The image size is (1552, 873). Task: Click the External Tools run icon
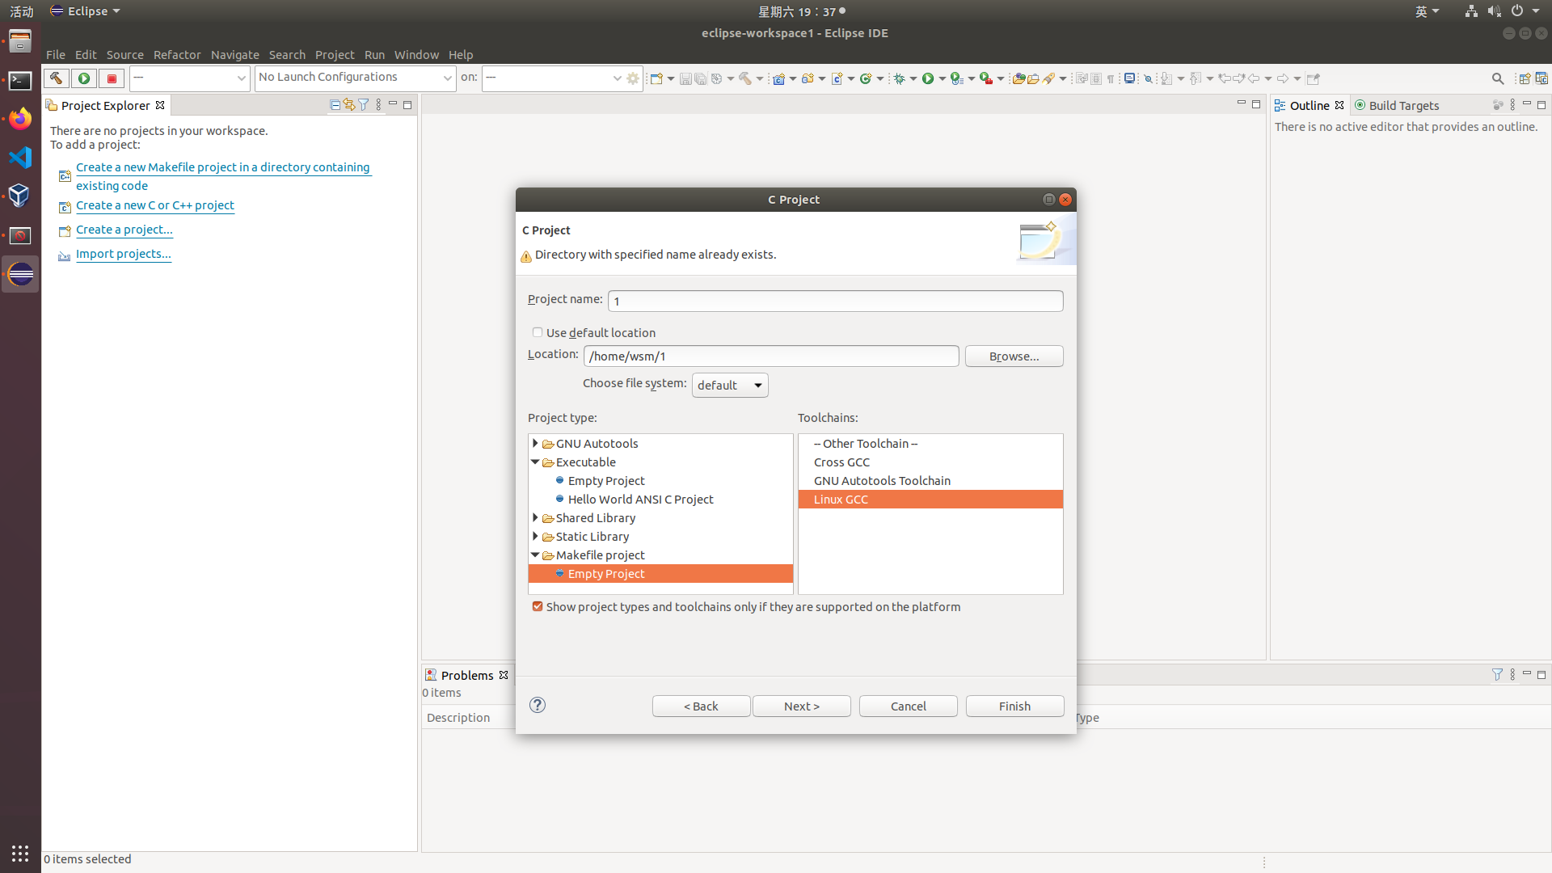986,78
